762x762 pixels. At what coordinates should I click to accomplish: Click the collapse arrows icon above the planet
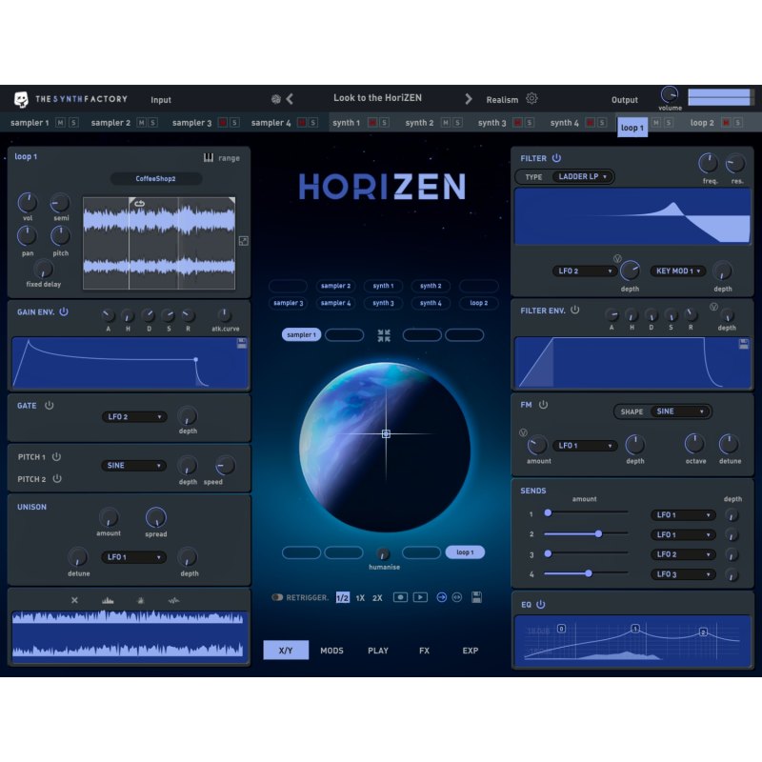pyautogui.click(x=384, y=335)
